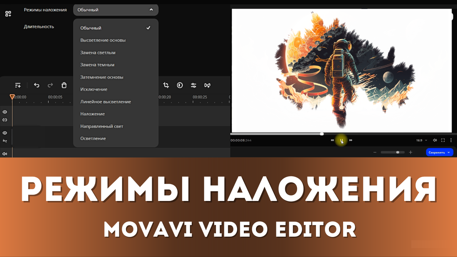Screen dimensions: 457x257
Task: Open the 16:9 aspect ratio dropdown
Action: click(x=422, y=140)
